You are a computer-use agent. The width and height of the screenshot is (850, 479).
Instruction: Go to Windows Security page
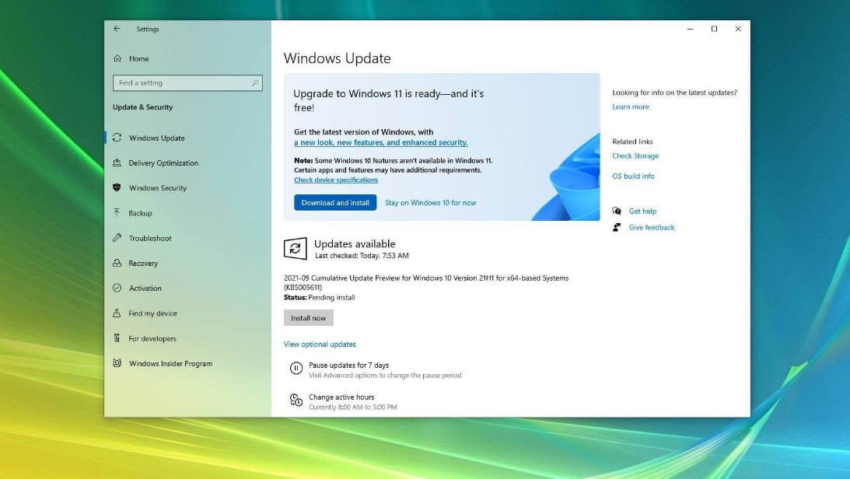pos(158,187)
